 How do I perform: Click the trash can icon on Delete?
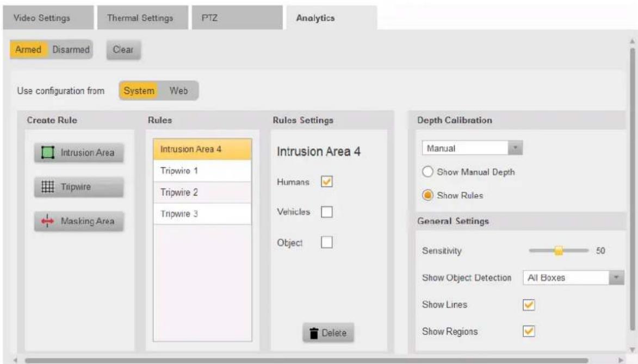314,333
